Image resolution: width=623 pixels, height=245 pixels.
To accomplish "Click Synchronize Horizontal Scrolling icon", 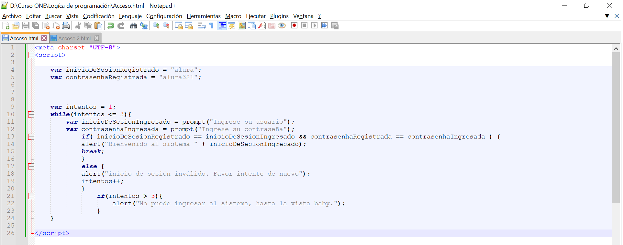I will point(189,26).
